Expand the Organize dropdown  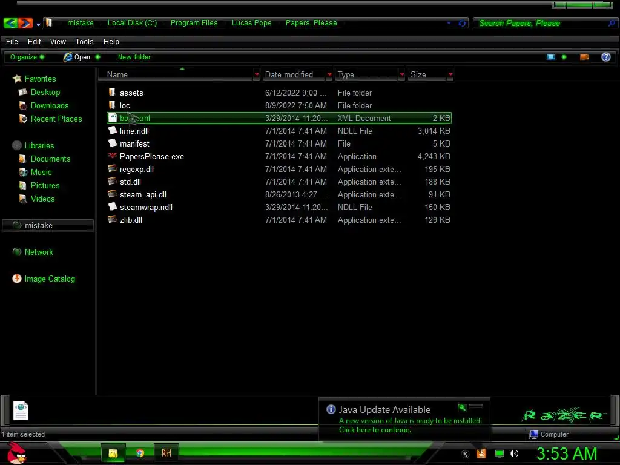pos(27,57)
